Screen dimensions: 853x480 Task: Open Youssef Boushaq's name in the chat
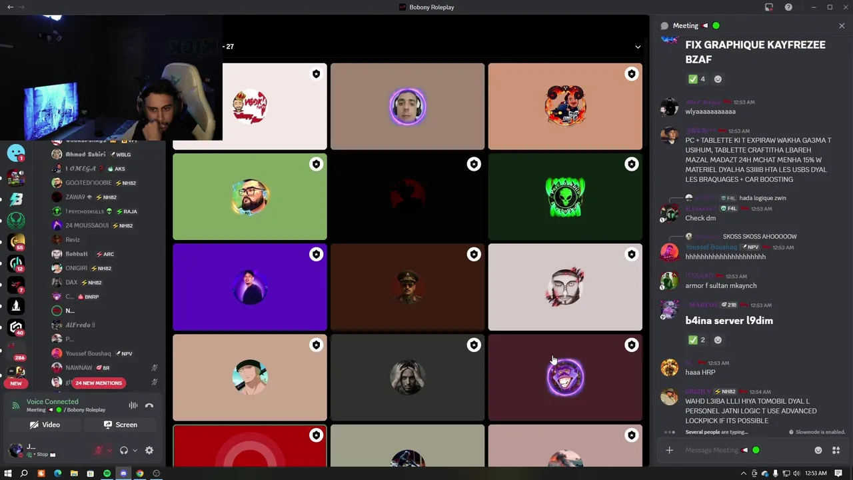711,247
